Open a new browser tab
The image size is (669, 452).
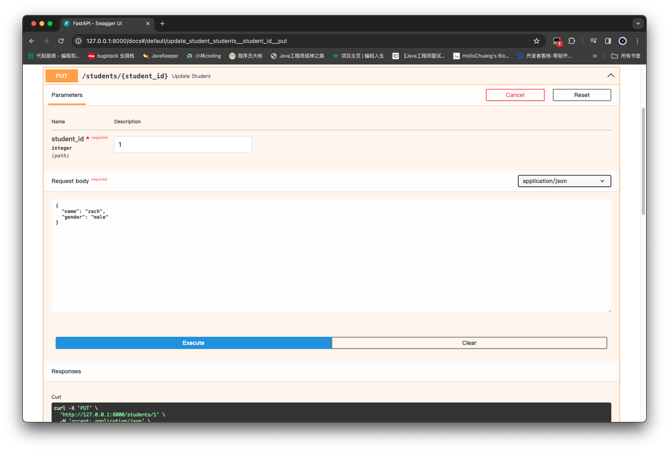point(162,24)
